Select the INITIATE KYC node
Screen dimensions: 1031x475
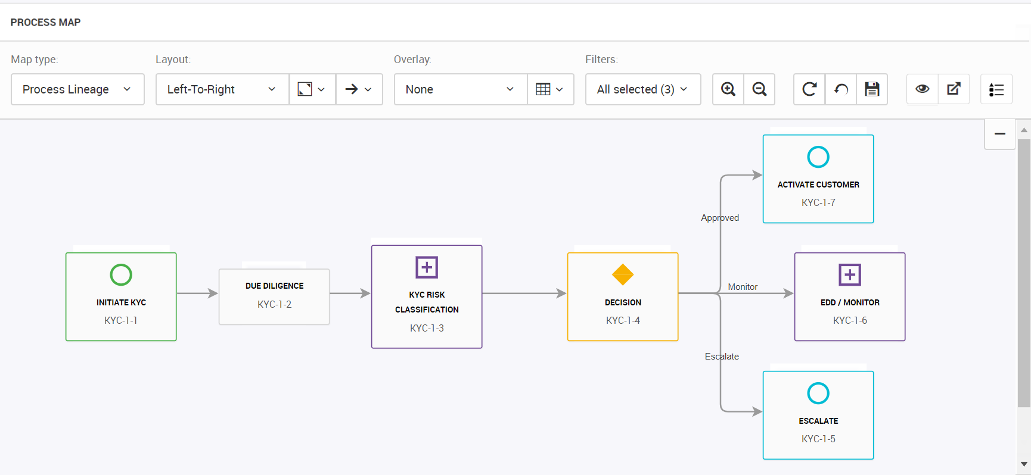121,296
